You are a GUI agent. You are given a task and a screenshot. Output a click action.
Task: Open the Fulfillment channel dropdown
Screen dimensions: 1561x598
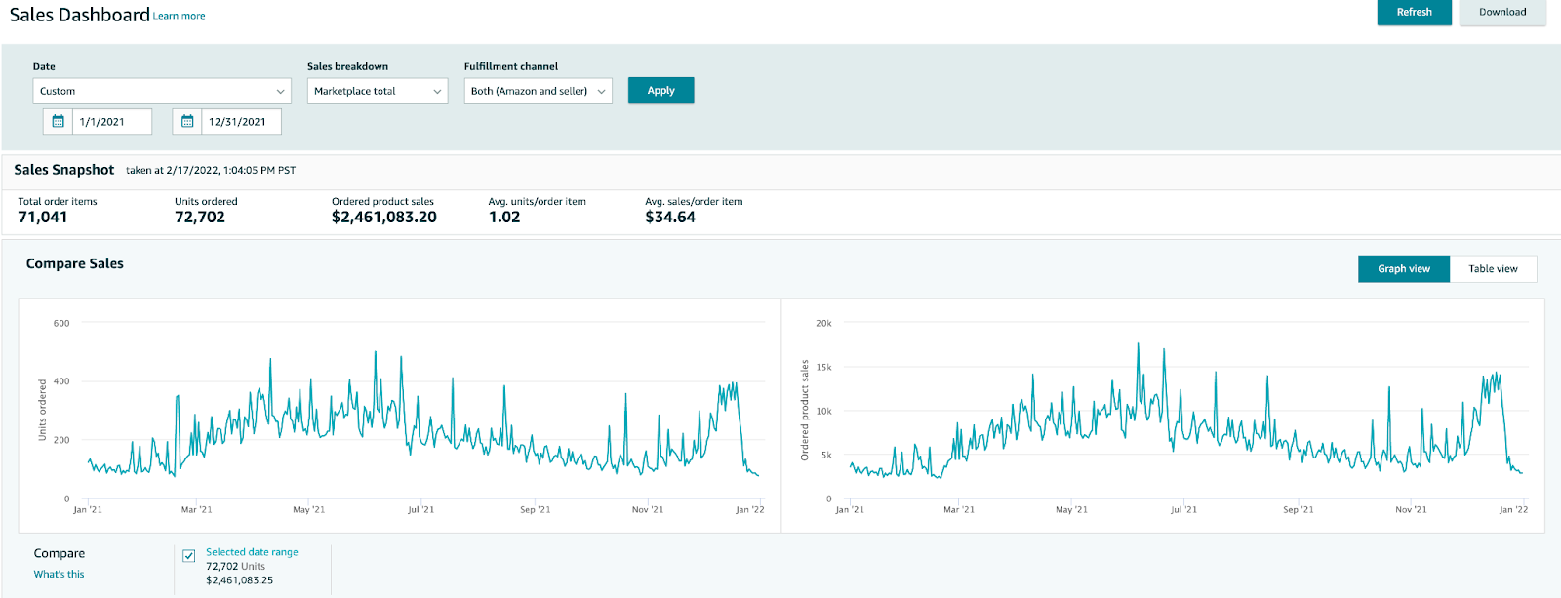[538, 91]
